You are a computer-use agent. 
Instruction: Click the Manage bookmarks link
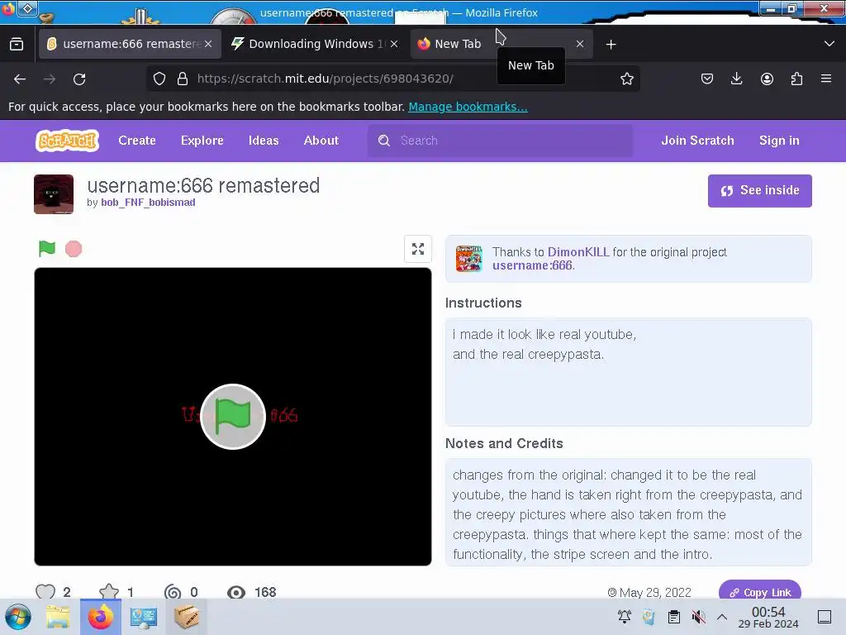(468, 107)
